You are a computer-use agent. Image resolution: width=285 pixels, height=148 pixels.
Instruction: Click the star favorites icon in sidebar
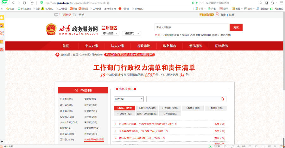click(x=2, y=17)
